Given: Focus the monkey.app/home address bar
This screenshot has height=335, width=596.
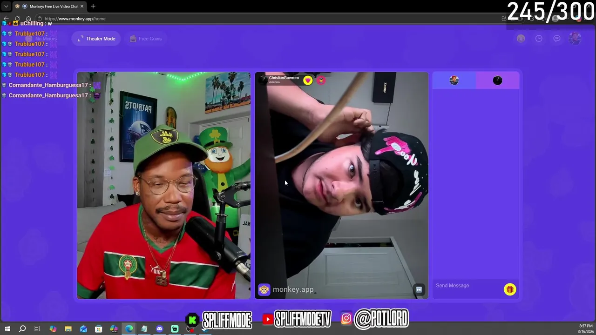Looking at the screenshot, I should coord(270,19).
